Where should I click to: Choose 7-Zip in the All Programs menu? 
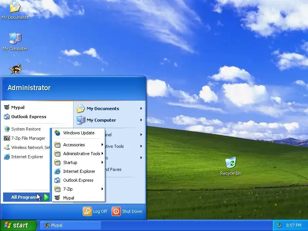click(x=79, y=189)
